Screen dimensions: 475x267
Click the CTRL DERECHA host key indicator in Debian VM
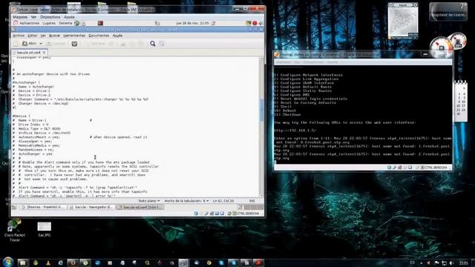(248, 214)
